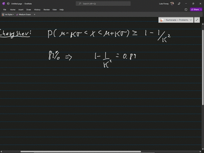Image resolution: width=204 pixels, height=153 pixels.
Task: Expand the Share button dropdown arrow
Action: click(x=201, y=9)
